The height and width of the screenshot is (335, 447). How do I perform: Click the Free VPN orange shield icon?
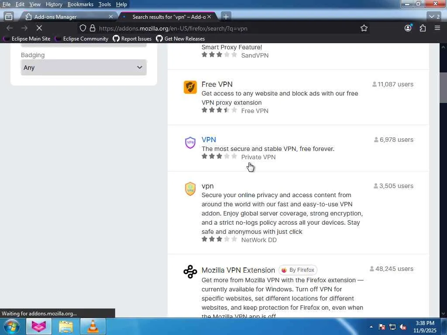click(x=190, y=87)
